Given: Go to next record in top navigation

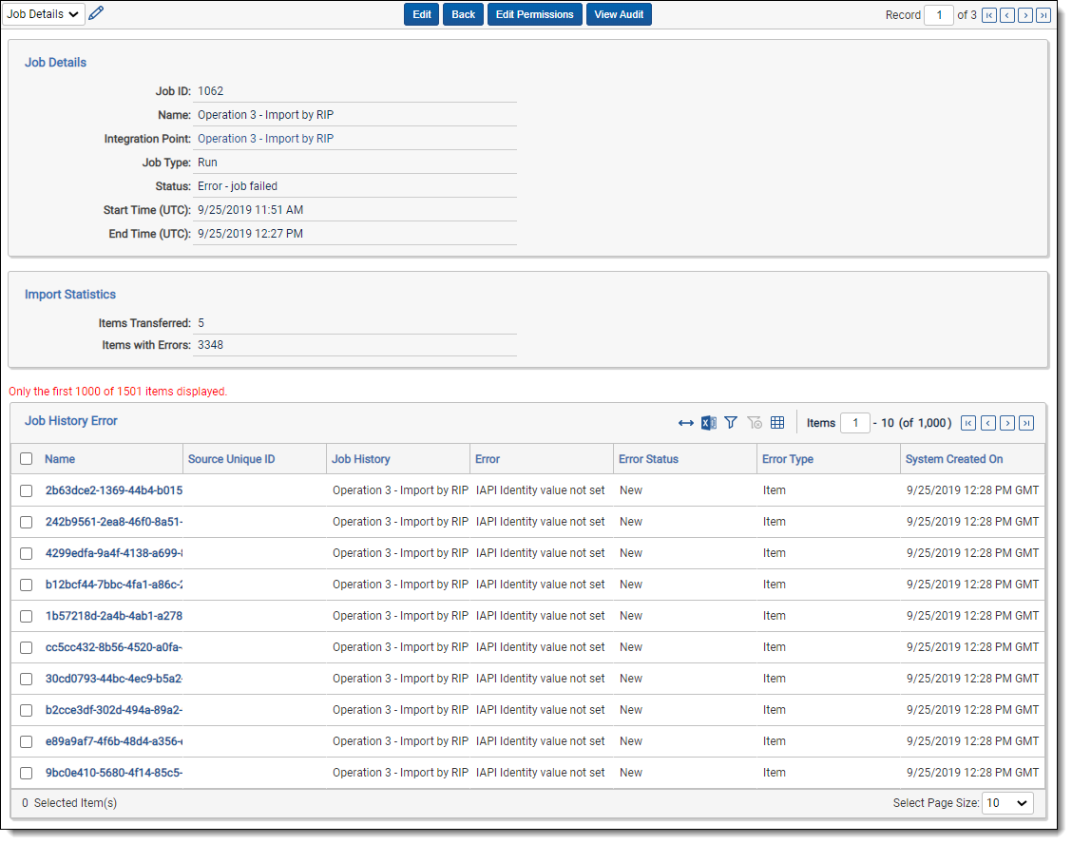Looking at the screenshot, I should point(1024,15).
